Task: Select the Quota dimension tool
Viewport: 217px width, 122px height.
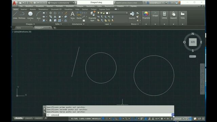Action: click(x=79, y=15)
